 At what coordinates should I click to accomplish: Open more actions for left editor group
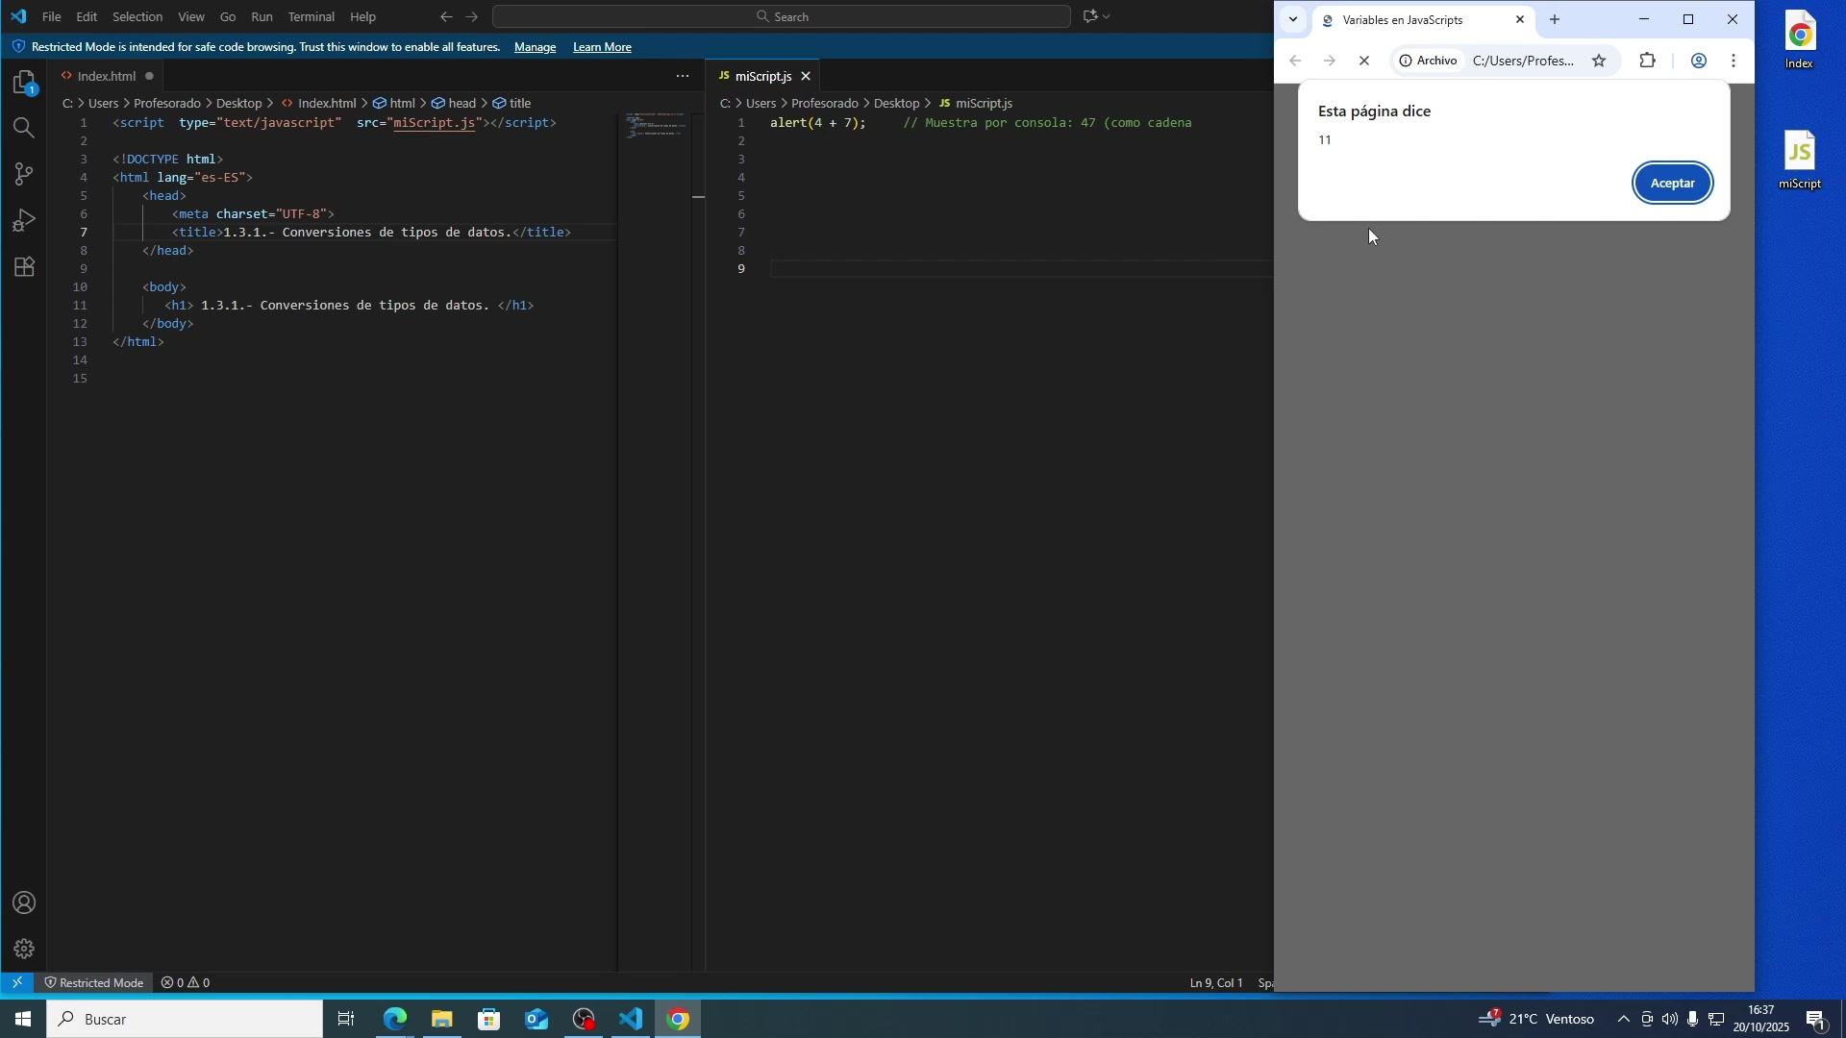[683, 76]
